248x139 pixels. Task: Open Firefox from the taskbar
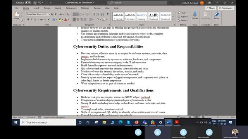click(136, 122)
